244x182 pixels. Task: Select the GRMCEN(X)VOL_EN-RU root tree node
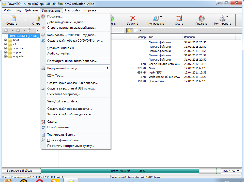[24, 36]
